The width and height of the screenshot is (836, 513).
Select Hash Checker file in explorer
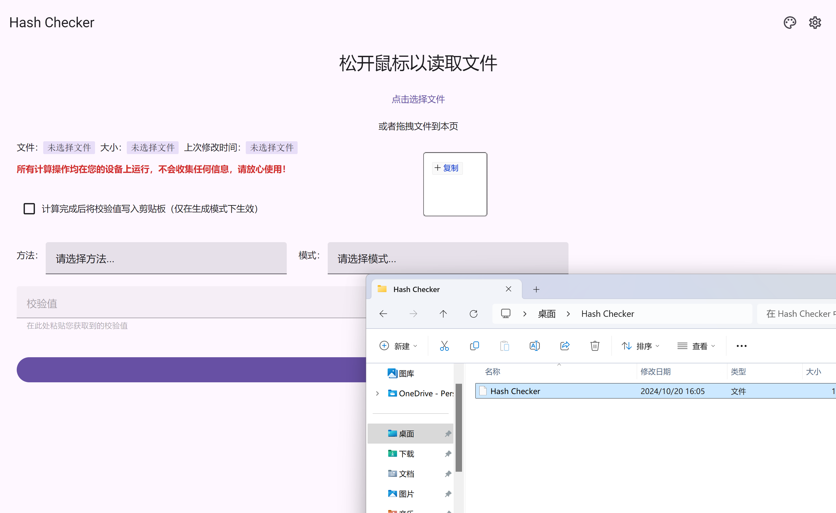(515, 391)
